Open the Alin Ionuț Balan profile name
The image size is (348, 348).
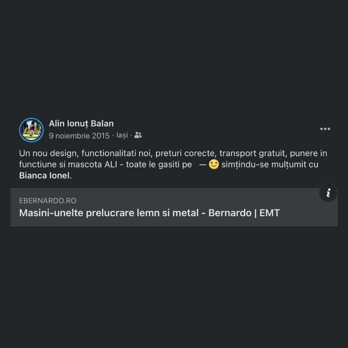[81, 124]
